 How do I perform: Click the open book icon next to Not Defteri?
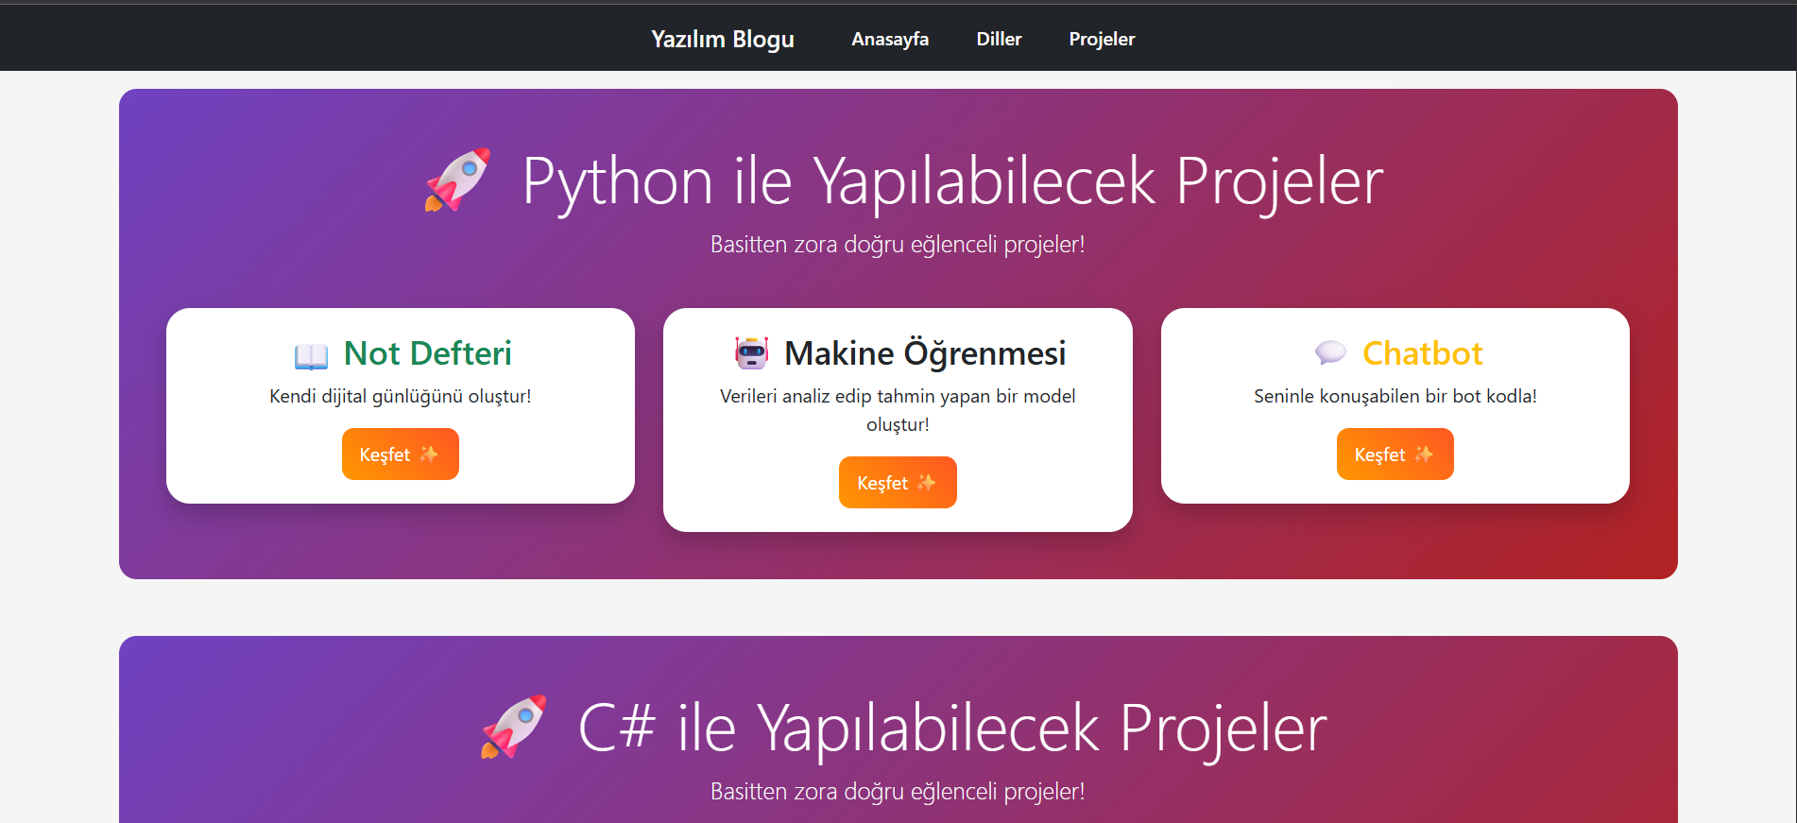(311, 355)
